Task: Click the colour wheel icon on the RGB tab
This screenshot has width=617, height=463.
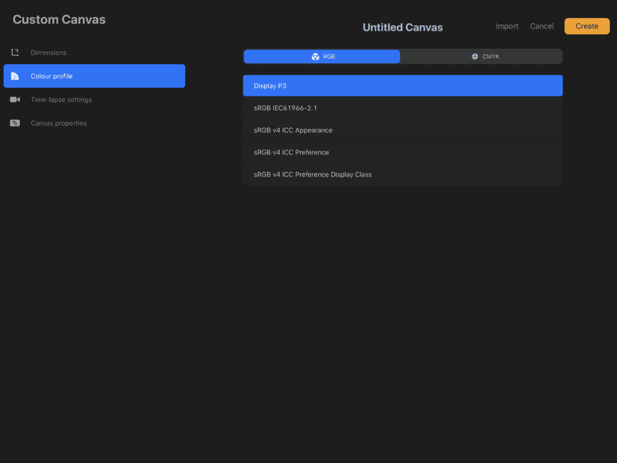Action: pos(316,56)
